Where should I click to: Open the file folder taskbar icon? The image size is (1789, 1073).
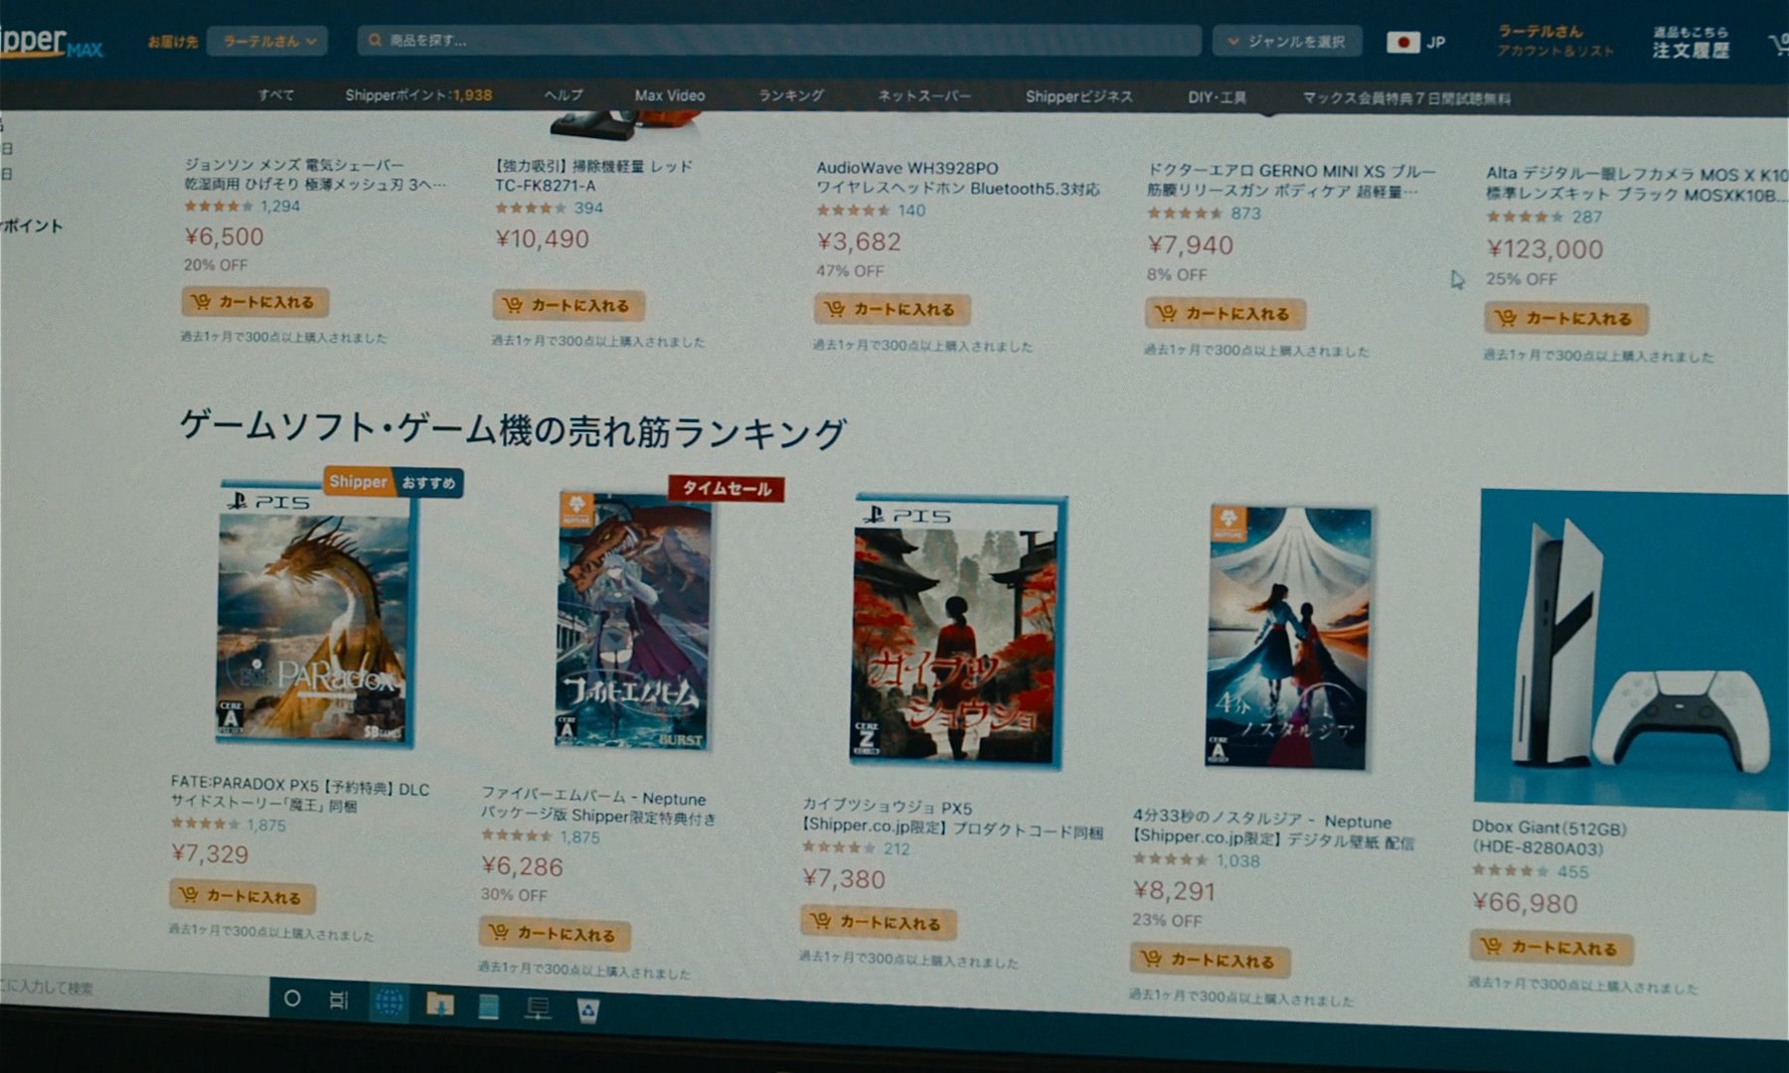439,1005
